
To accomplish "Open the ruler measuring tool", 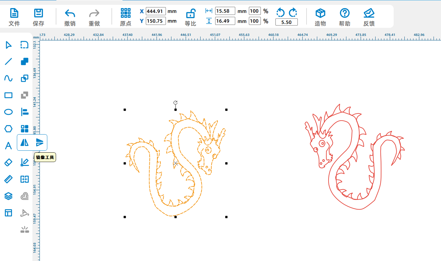I will [8, 179].
